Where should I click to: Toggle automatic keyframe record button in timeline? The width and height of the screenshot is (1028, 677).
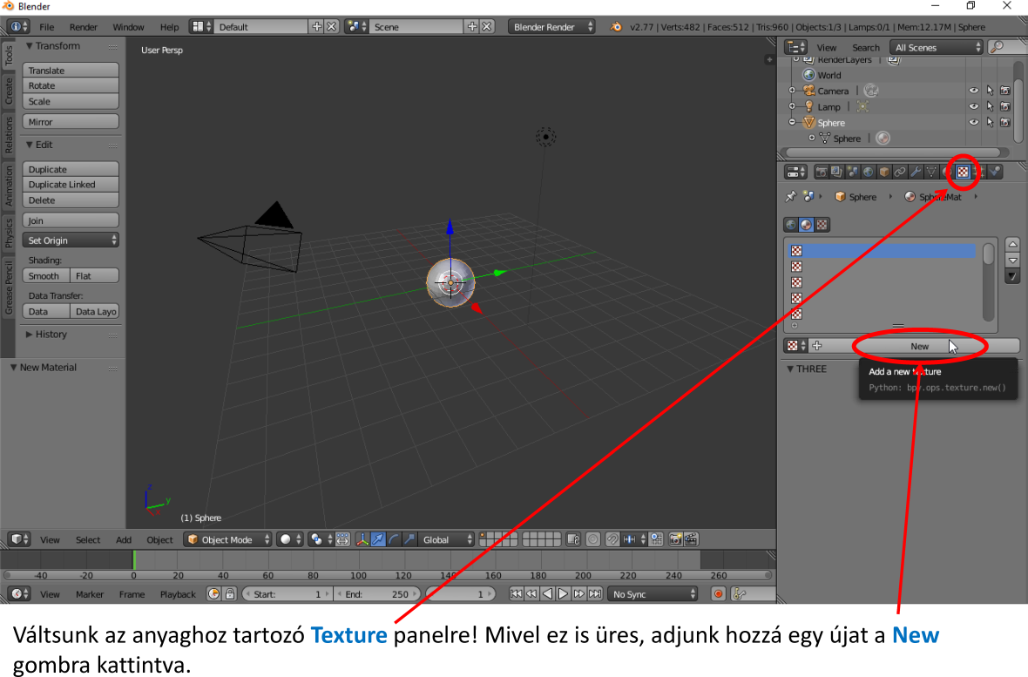pos(719,594)
